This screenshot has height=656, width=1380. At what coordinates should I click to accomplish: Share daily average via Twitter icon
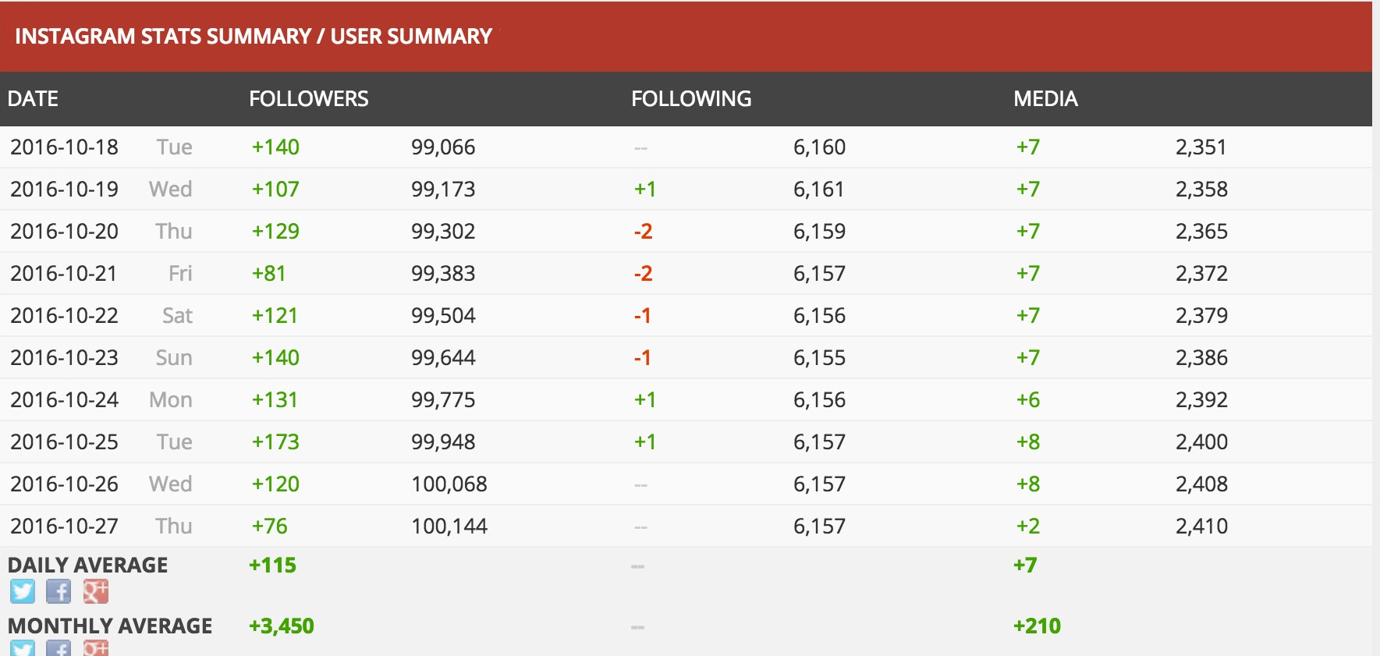pyautogui.click(x=23, y=591)
